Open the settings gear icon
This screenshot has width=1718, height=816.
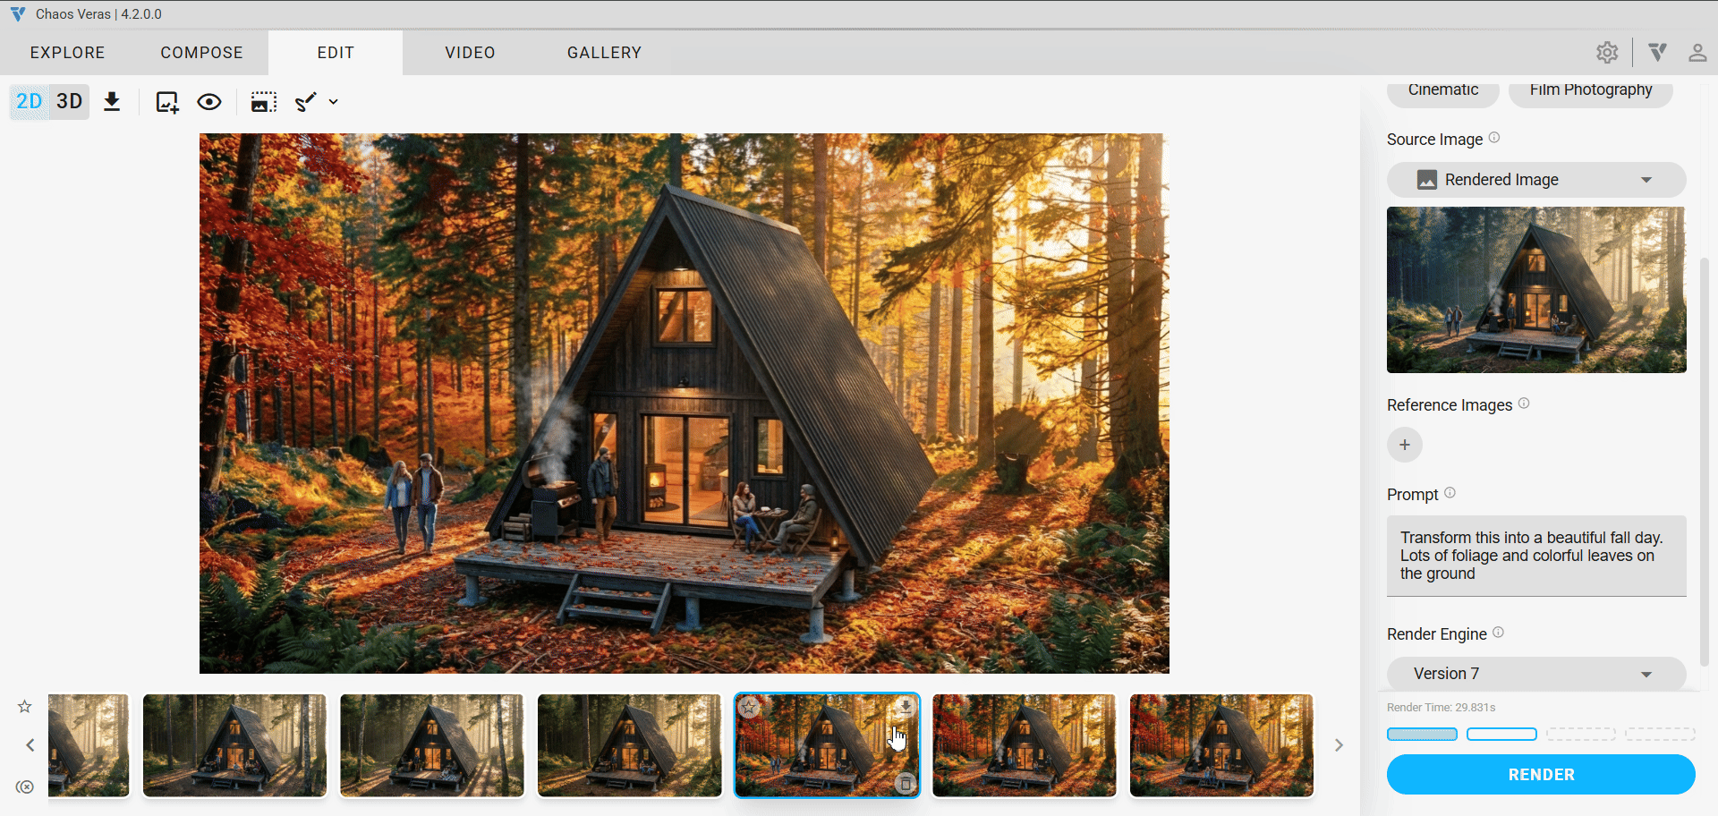click(x=1607, y=53)
